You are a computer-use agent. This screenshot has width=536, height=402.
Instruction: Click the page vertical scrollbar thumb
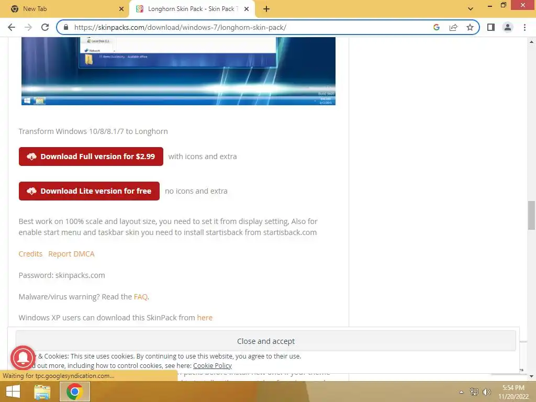tap(531, 215)
